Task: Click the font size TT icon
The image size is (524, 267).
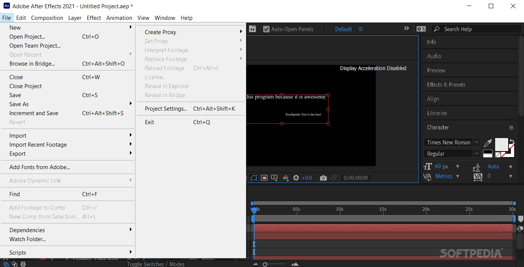Action: (428, 166)
